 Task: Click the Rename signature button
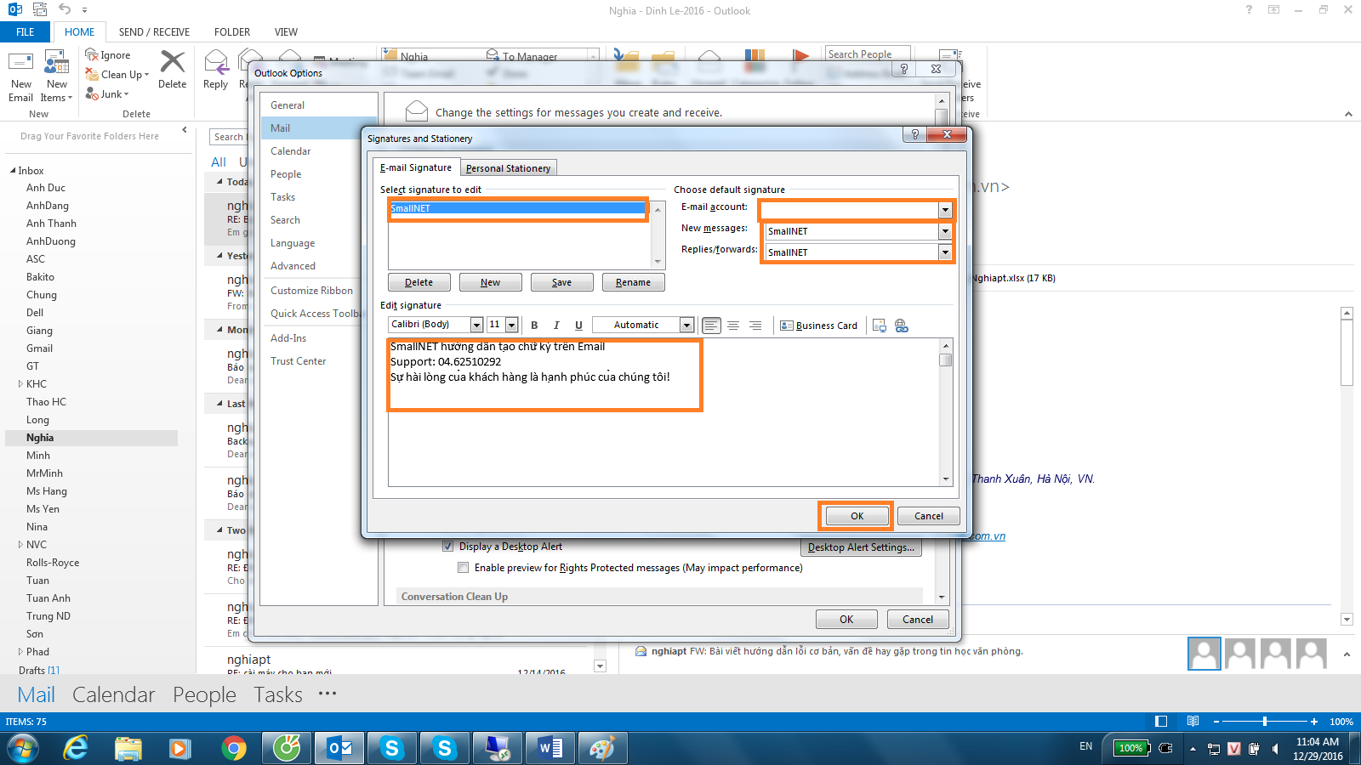[x=633, y=282]
